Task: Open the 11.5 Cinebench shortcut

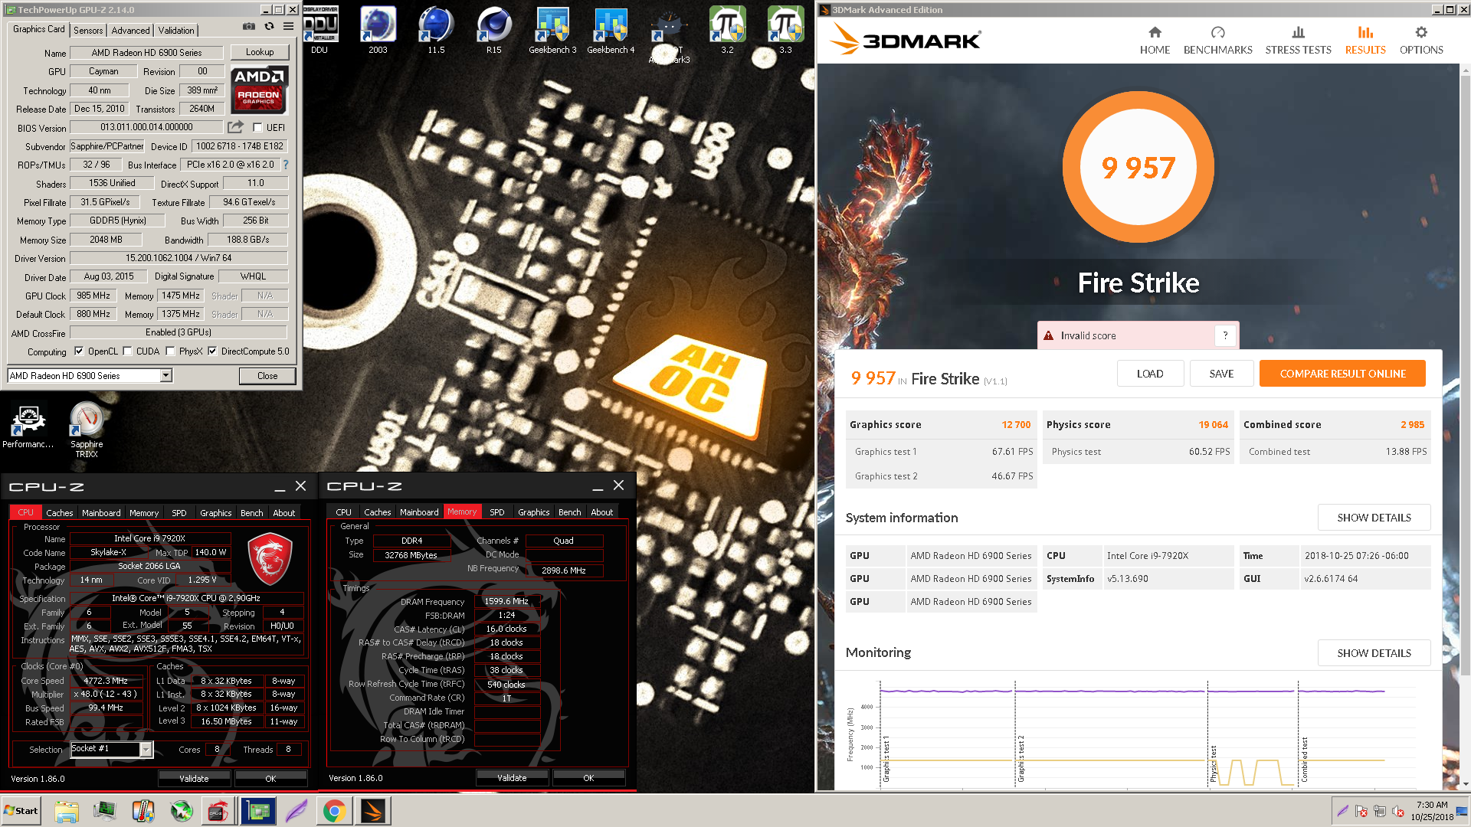Action: pos(436,31)
